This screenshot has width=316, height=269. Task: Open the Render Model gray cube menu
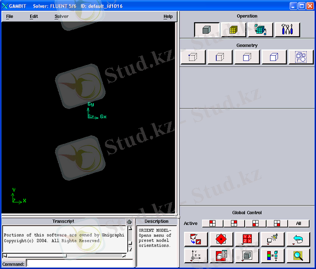(x=247, y=256)
